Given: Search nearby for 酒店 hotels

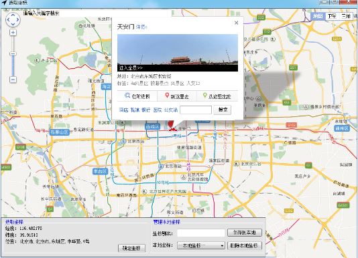Looking at the screenshot, I should pos(123,110).
